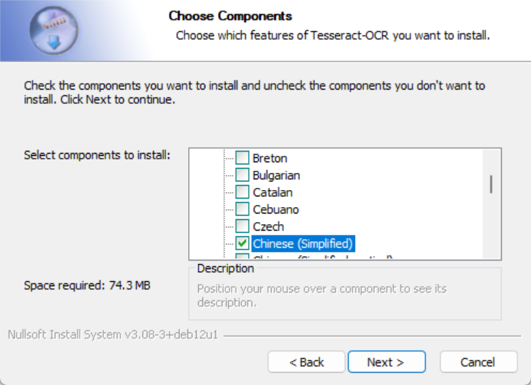Enable the Bulgarian language component
Image resolution: width=531 pixels, height=385 pixels.
242,175
